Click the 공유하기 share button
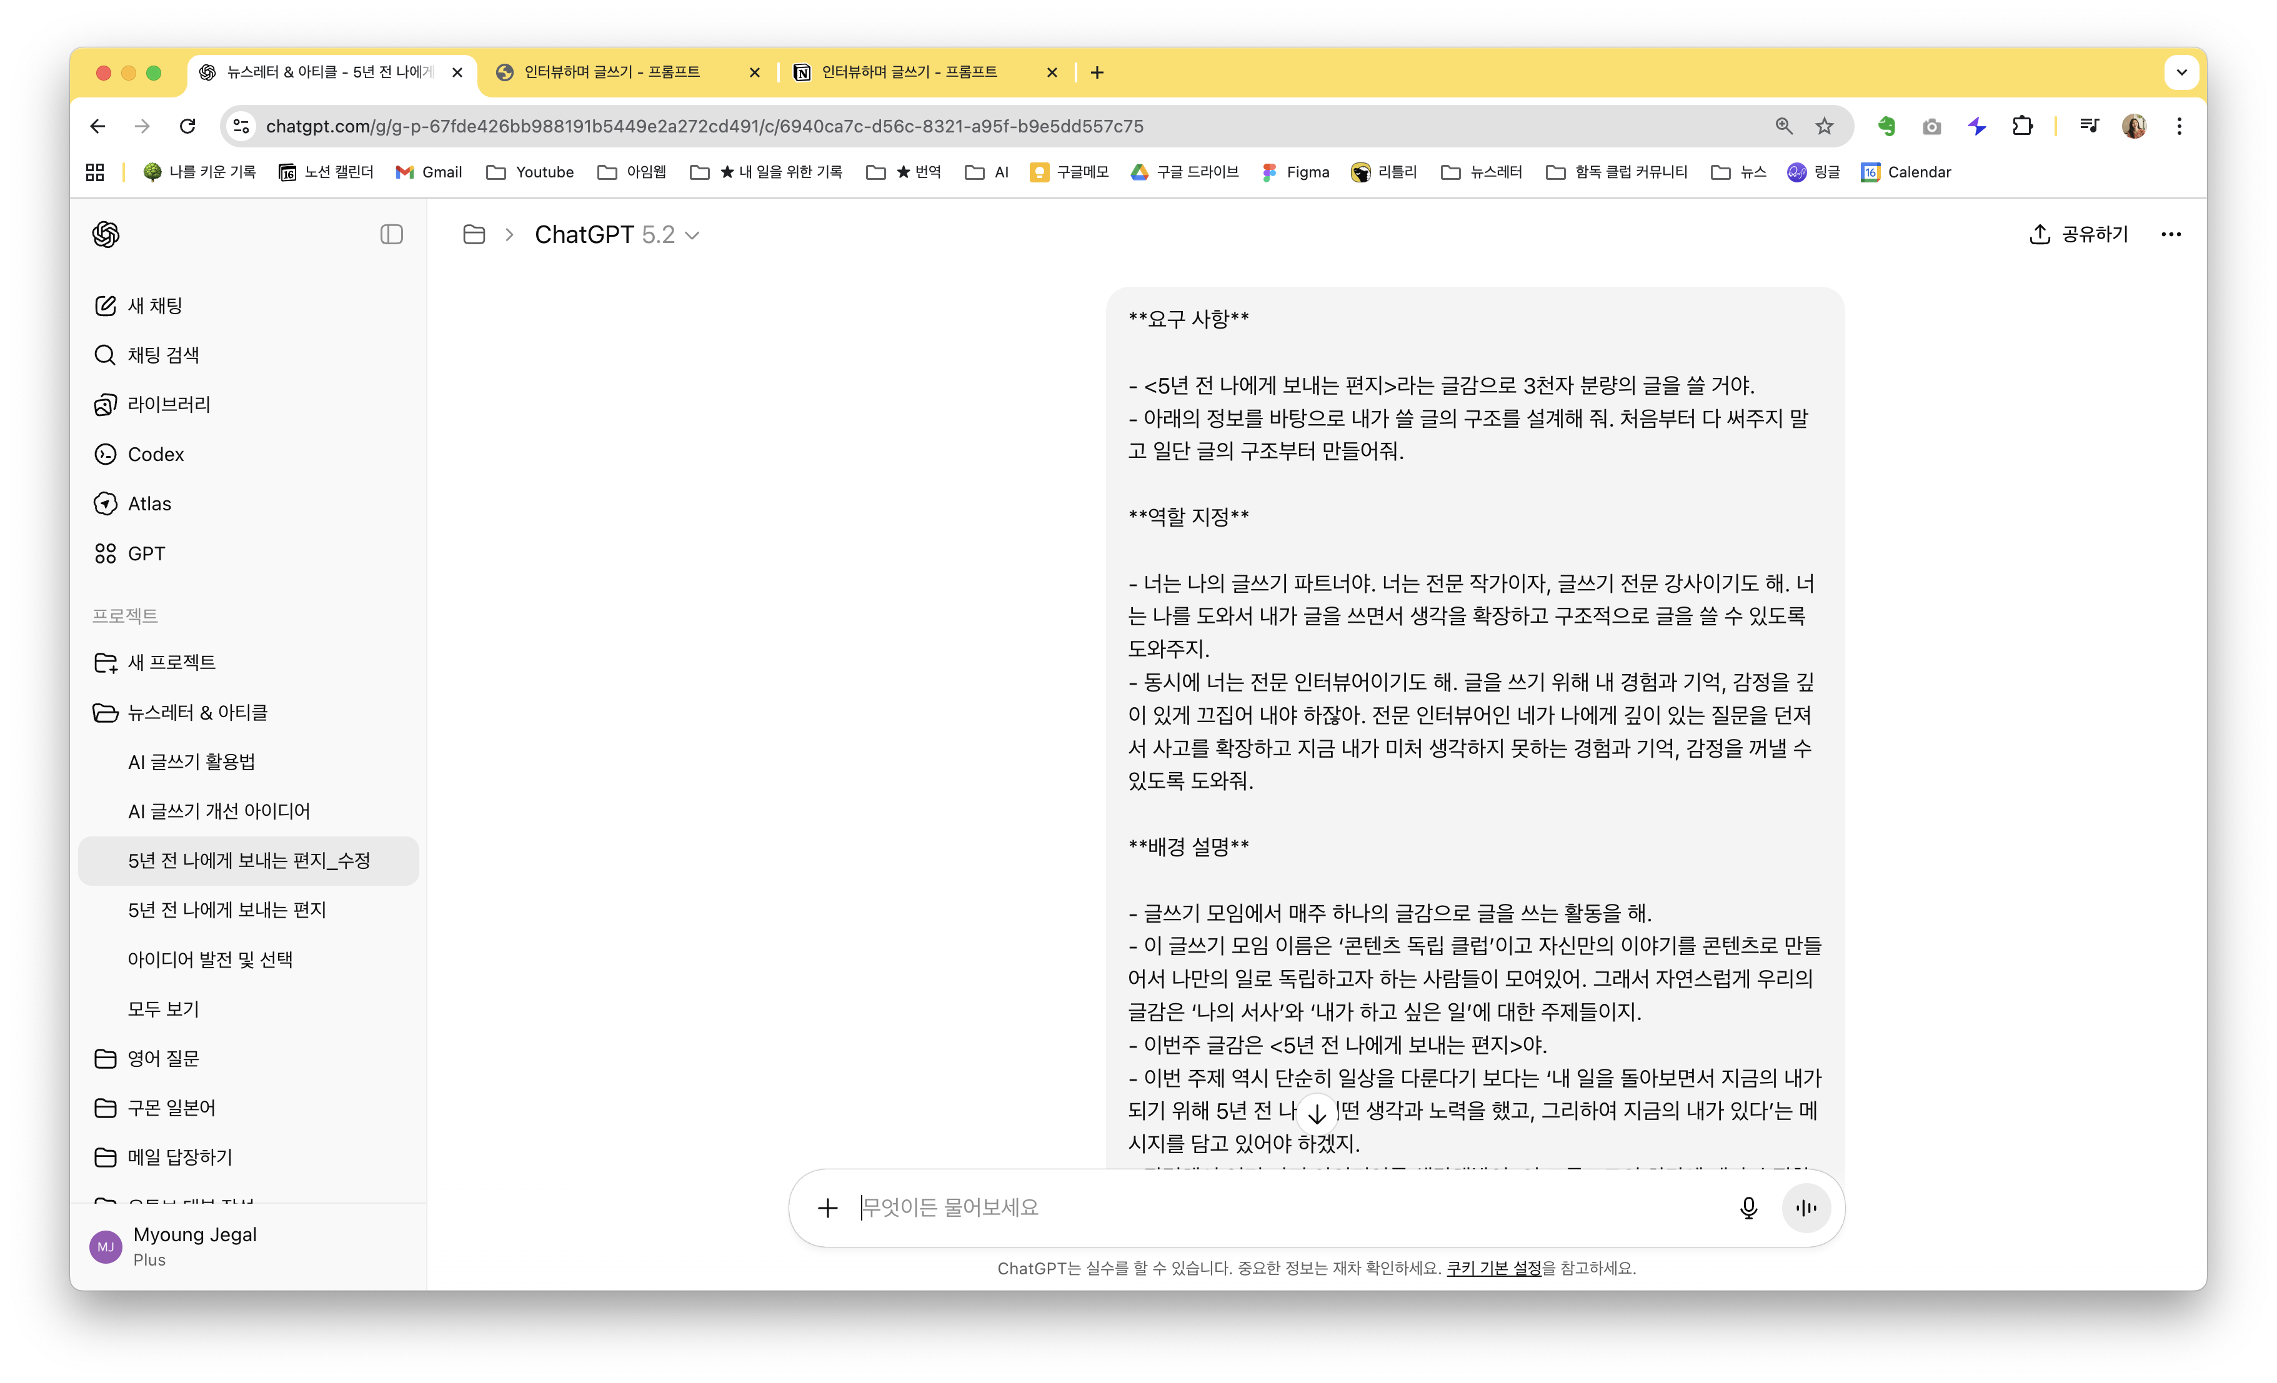 (x=2080, y=235)
